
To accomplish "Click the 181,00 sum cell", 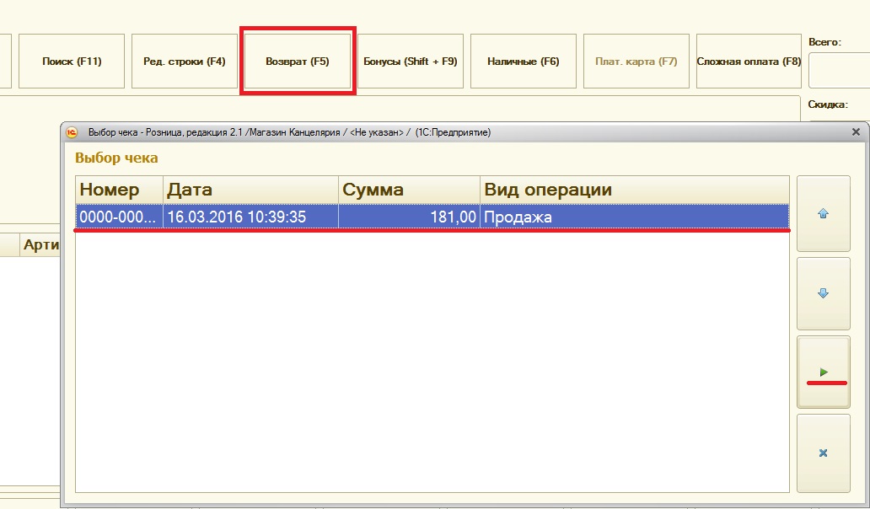I will [410, 217].
